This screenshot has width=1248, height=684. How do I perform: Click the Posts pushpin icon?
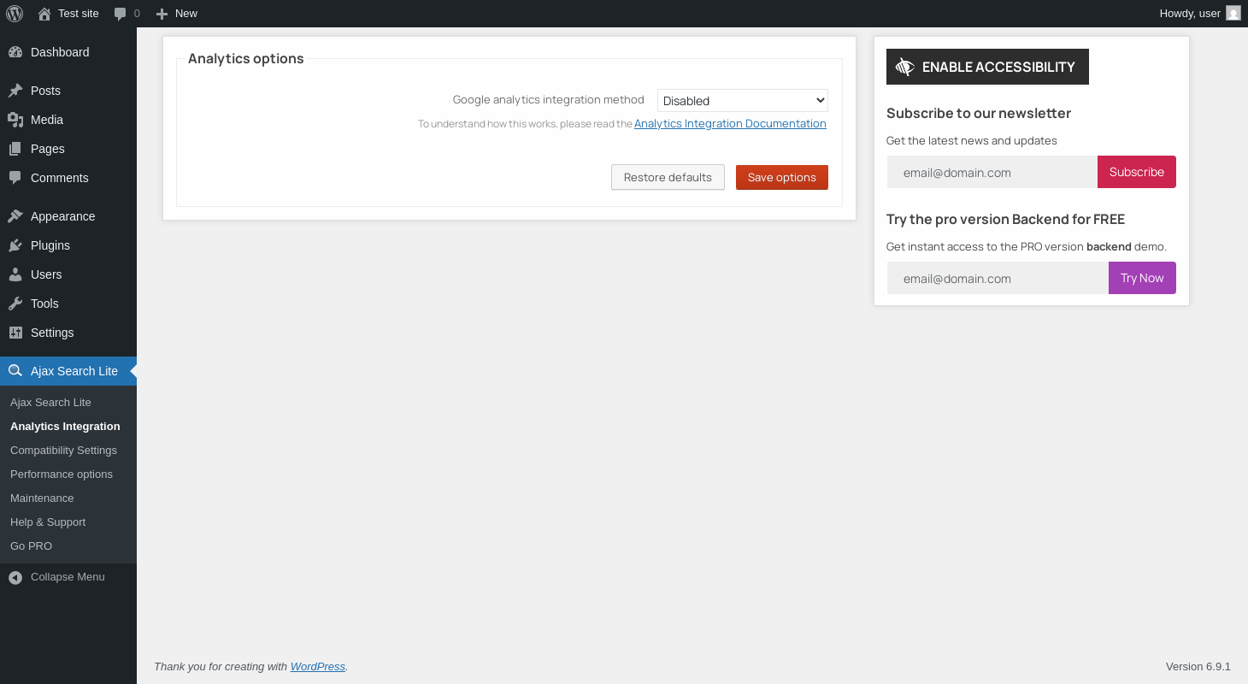tap(15, 91)
